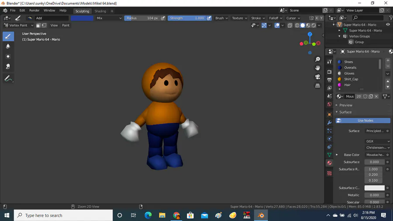The height and width of the screenshot is (221, 393).
Task: Open the Vertex Paint mode dropdown
Action: [x=18, y=25]
